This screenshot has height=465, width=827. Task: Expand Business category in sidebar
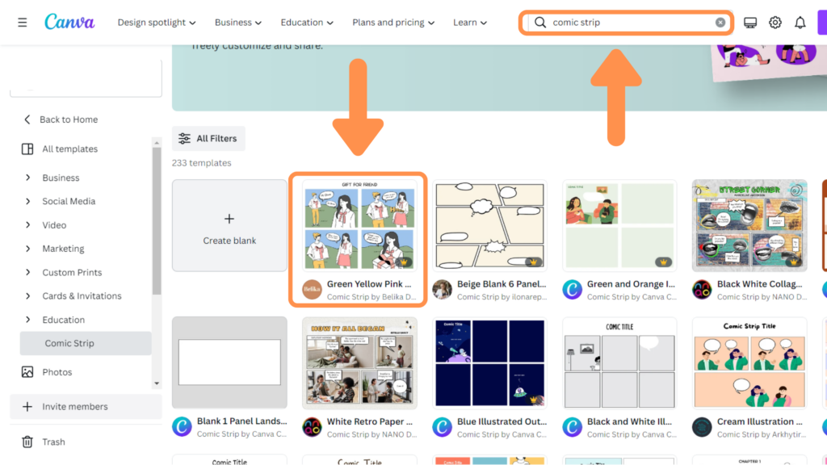click(28, 178)
